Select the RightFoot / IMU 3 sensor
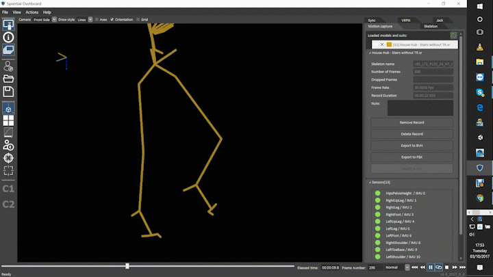The width and height of the screenshot is (493, 277). (400, 215)
